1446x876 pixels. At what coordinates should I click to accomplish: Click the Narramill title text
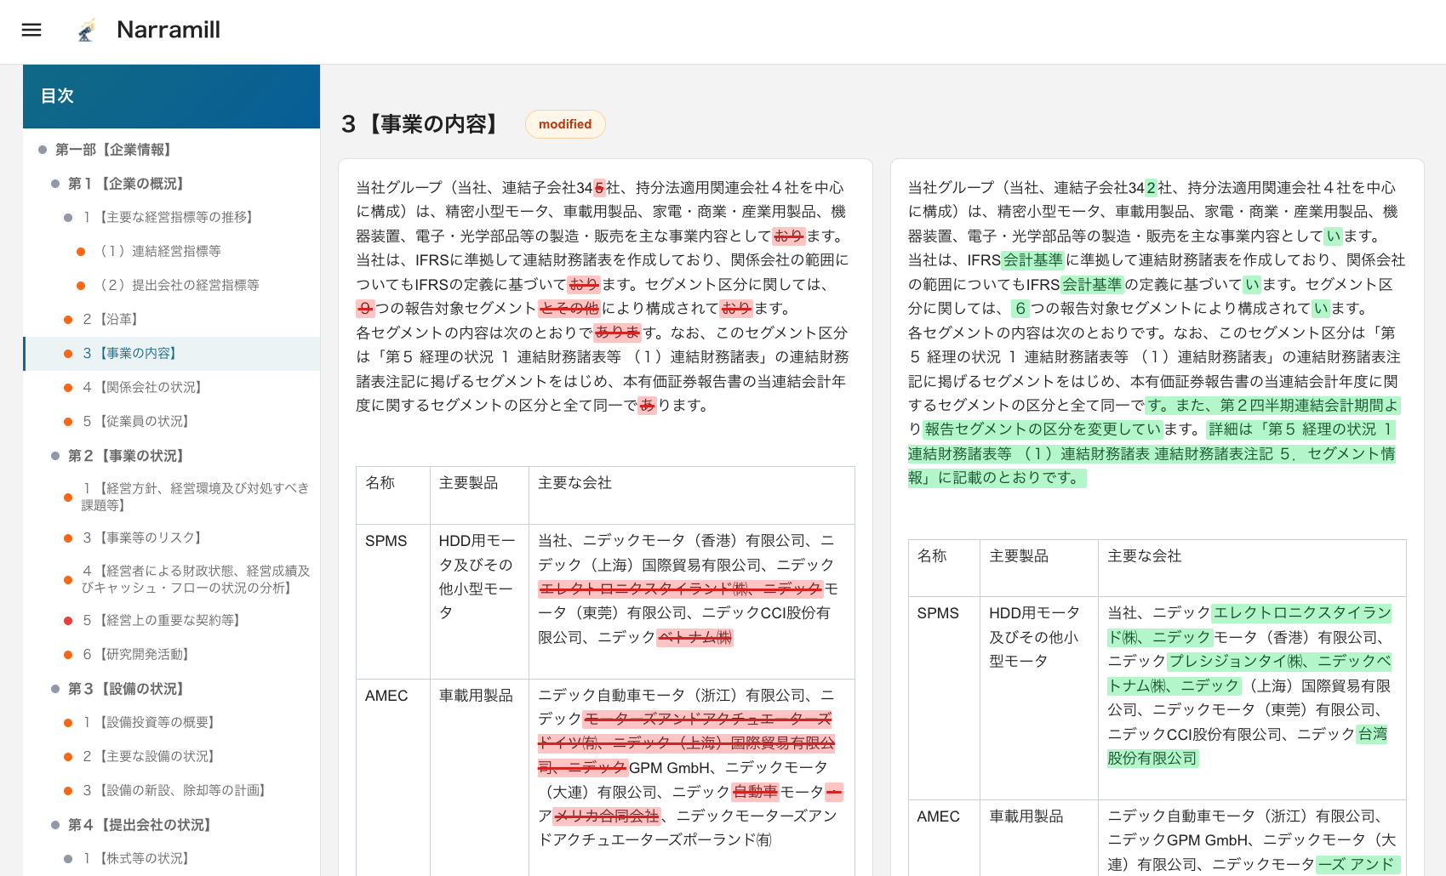tap(168, 30)
